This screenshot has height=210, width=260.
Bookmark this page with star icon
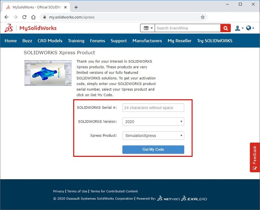coord(202,17)
